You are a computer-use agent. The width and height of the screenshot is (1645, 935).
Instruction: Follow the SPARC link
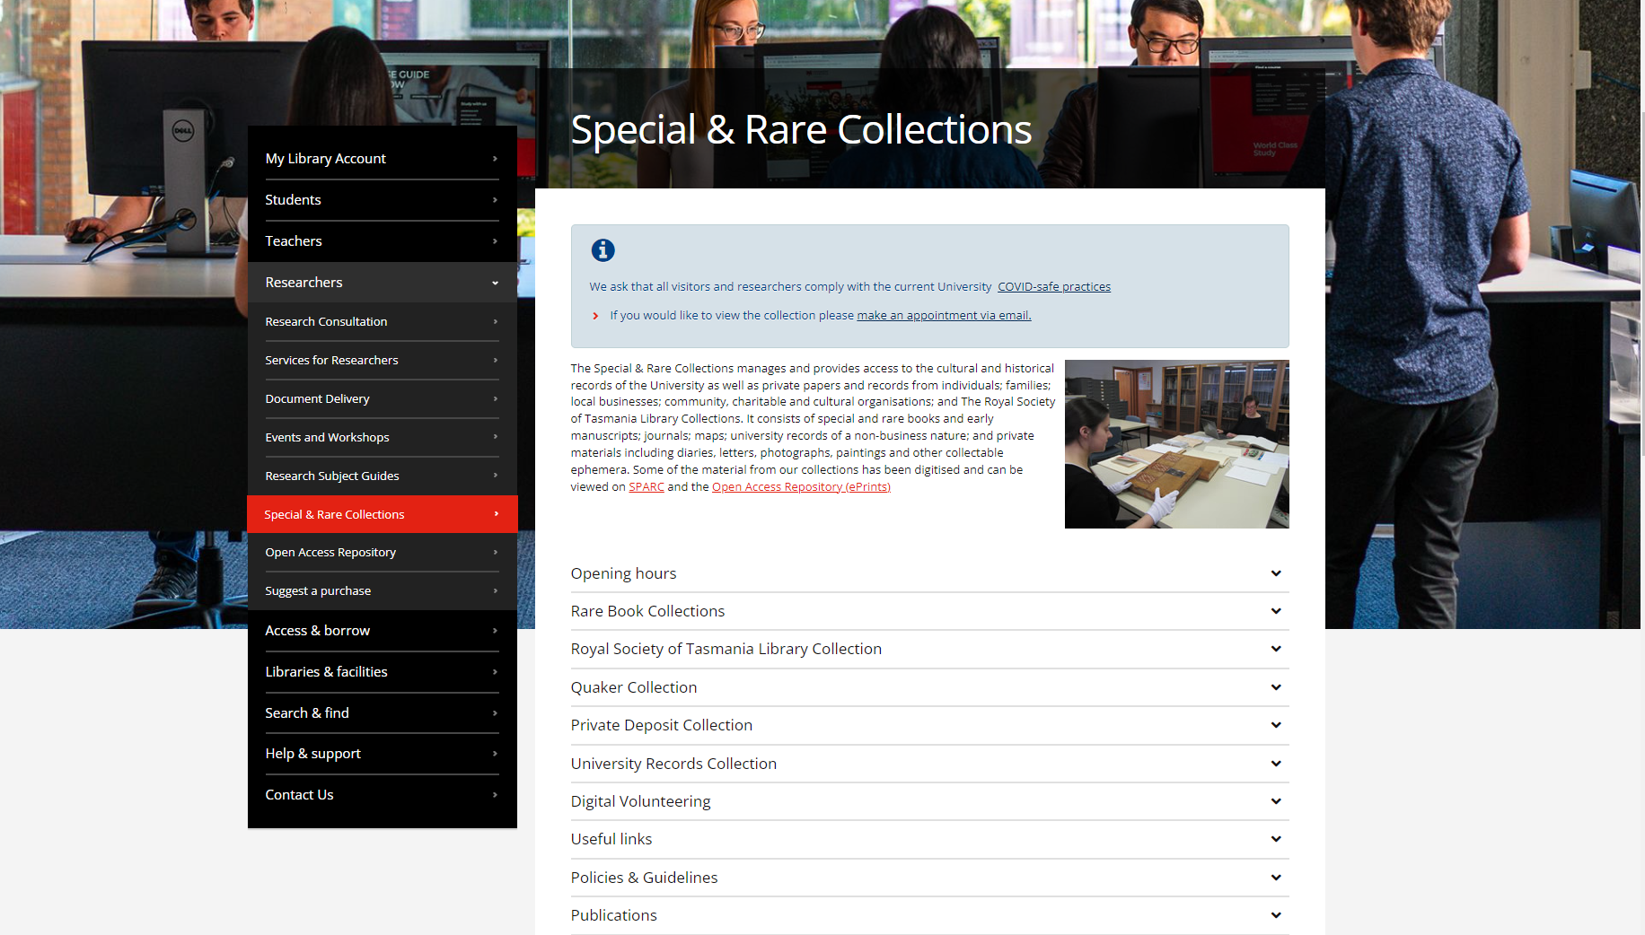click(646, 487)
